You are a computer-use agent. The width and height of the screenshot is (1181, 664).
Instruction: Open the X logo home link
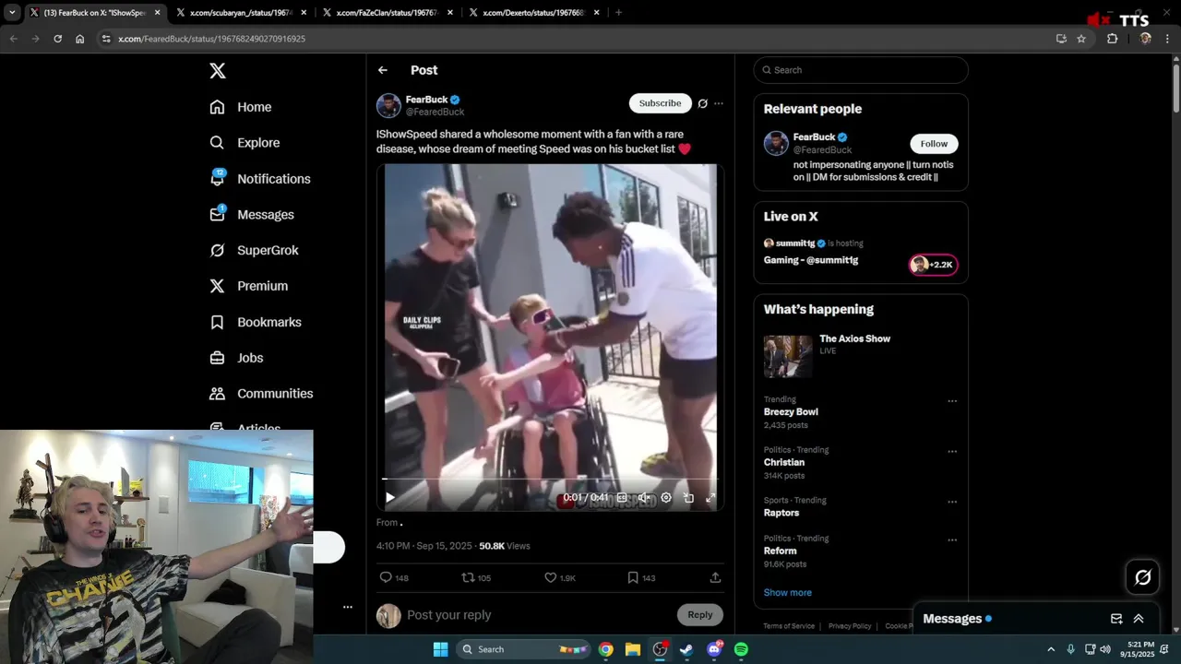(217, 71)
